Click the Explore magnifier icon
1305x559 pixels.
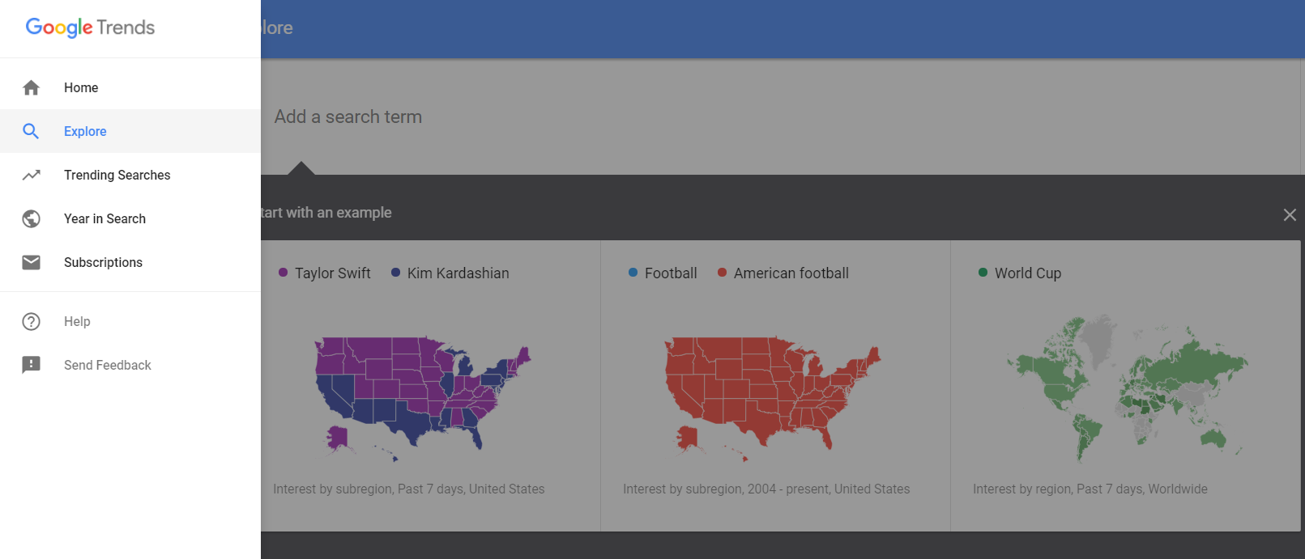[31, 131]
